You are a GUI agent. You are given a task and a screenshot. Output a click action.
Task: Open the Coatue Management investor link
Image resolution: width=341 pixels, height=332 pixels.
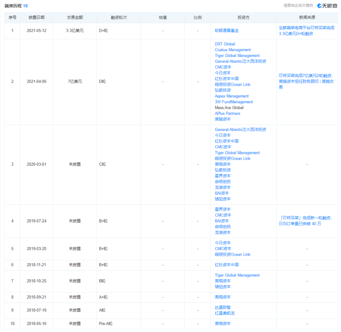pyautogui.click(x=233, y=50)
